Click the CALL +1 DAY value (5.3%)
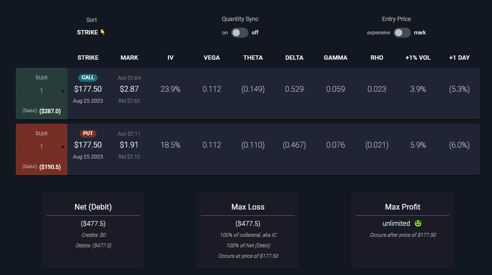492x275 pixels. (x=460, y=89)
